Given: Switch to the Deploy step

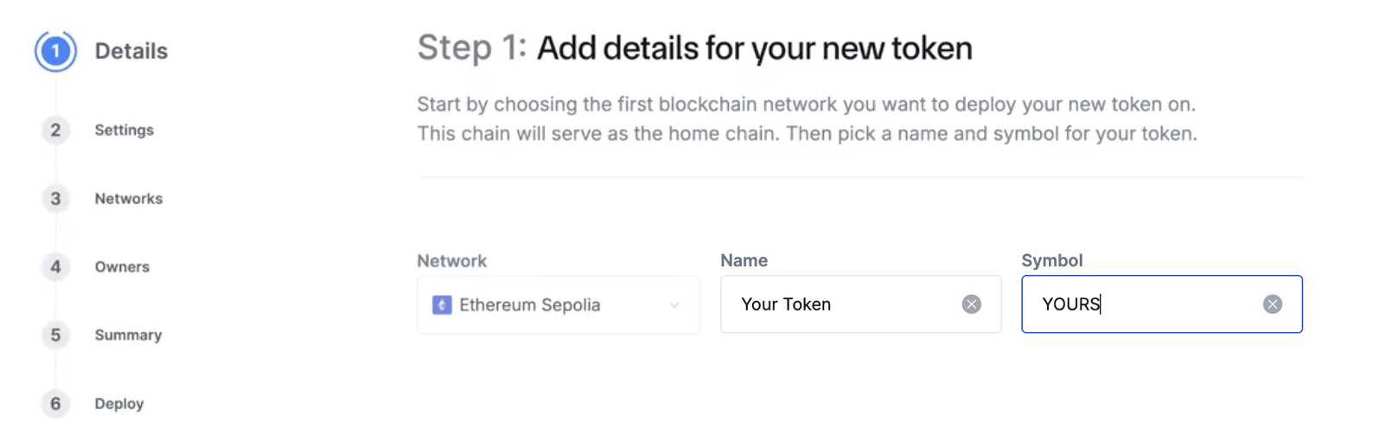Looking at the screenshot, I should click(119, 403).
